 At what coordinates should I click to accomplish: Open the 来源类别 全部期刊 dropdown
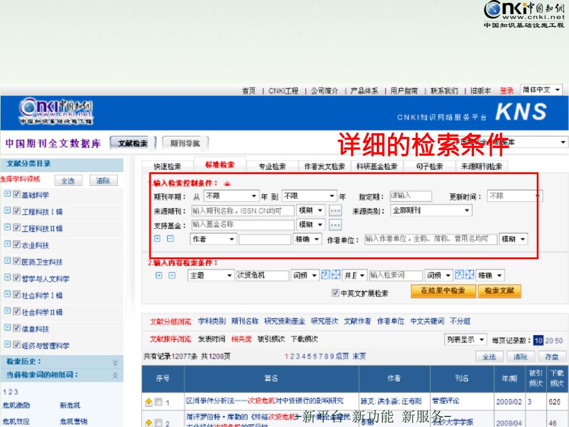pyautogui.click(x=431, y=211)
